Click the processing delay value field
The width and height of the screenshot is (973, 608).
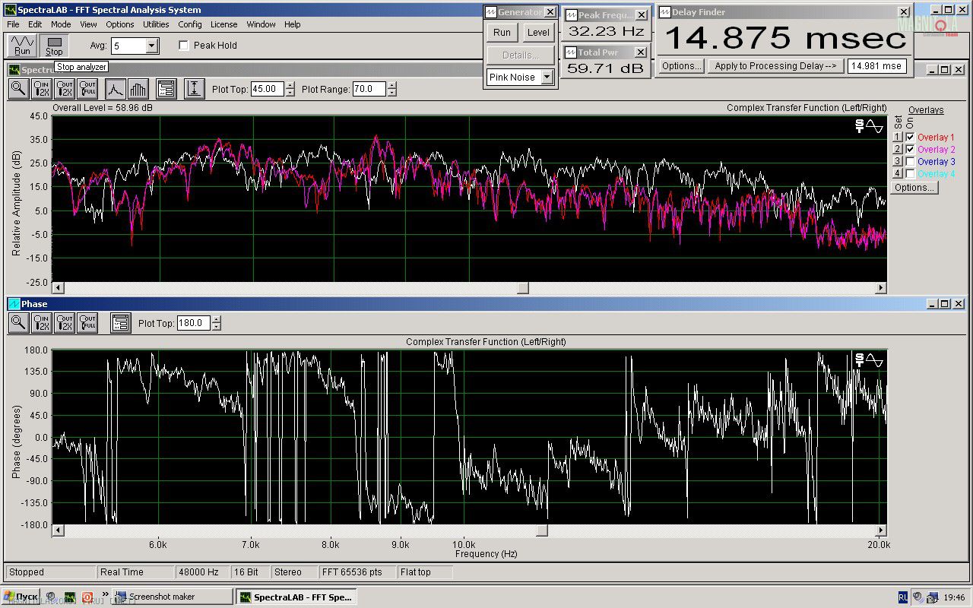[876, 66]
